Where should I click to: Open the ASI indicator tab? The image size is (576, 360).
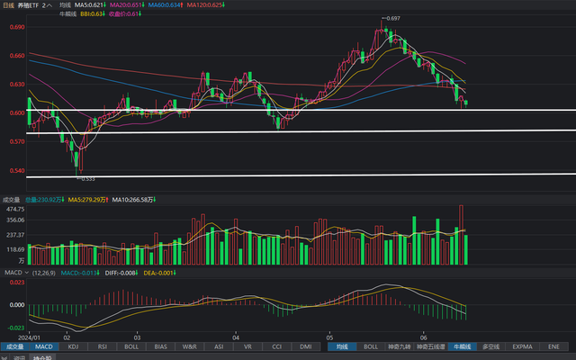coord(219,346)
